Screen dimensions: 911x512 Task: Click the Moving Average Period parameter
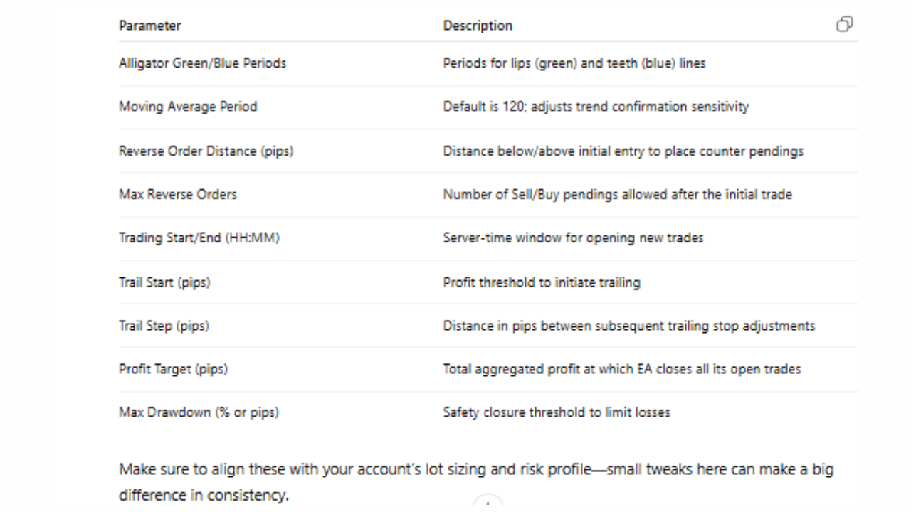(188, 107)
